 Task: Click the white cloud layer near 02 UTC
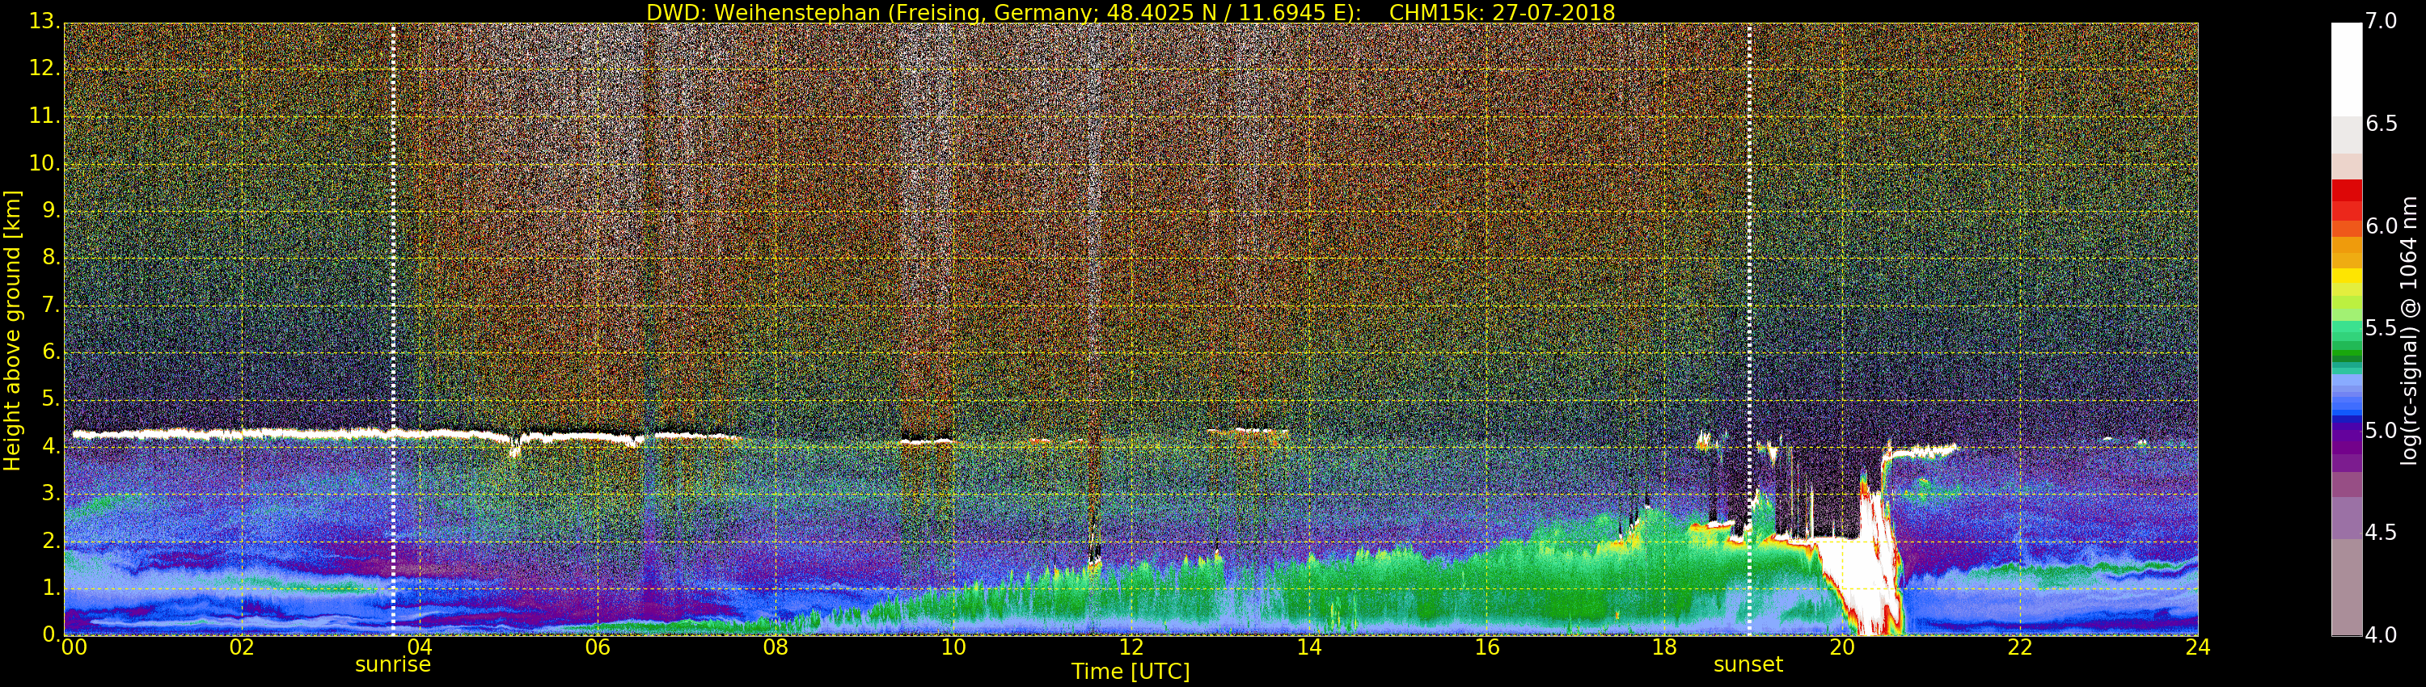coord(242,435)
